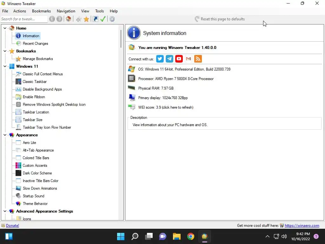The image size is (325, 244).
Task: Select the Aero Lite tweak
Action: click(30, 143)
